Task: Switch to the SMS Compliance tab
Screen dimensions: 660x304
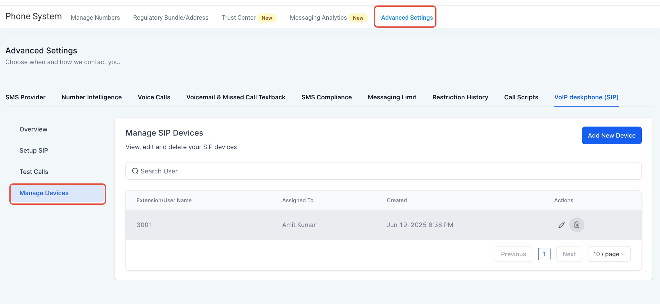Action: (x=327, y=97)
